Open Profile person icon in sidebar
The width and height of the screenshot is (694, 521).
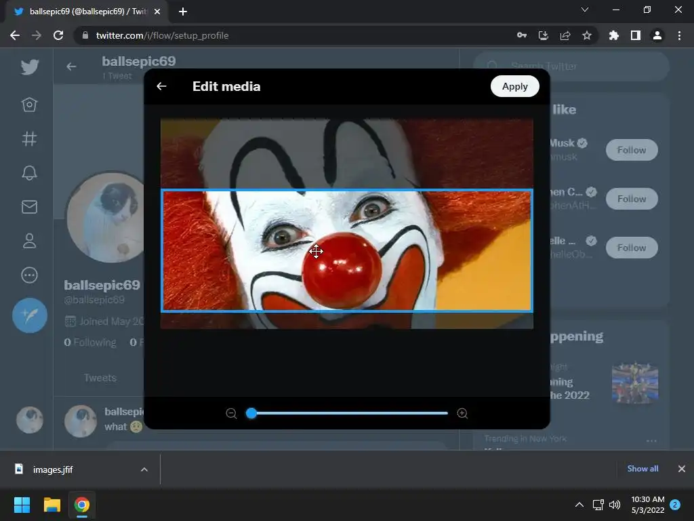(x=29, y=241)
